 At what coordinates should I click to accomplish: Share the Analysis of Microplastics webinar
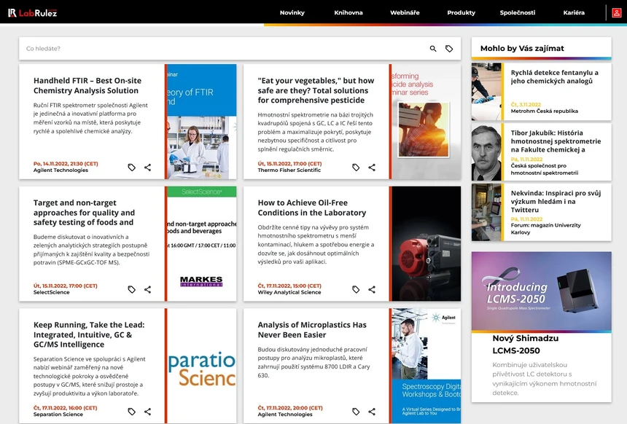click(x=372, y=412)
